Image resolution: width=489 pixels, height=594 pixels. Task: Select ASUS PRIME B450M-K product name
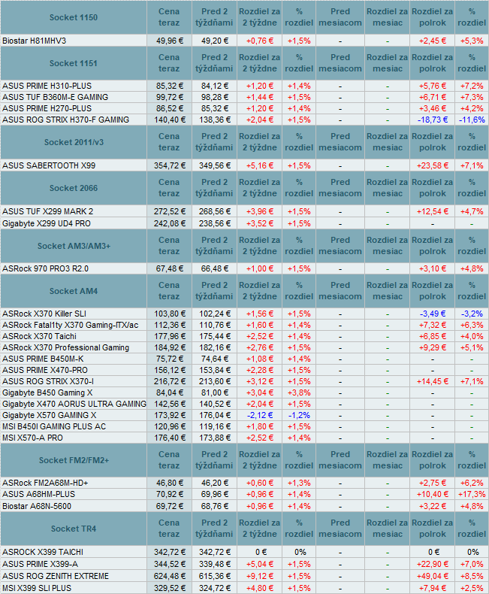pos(43,359)
